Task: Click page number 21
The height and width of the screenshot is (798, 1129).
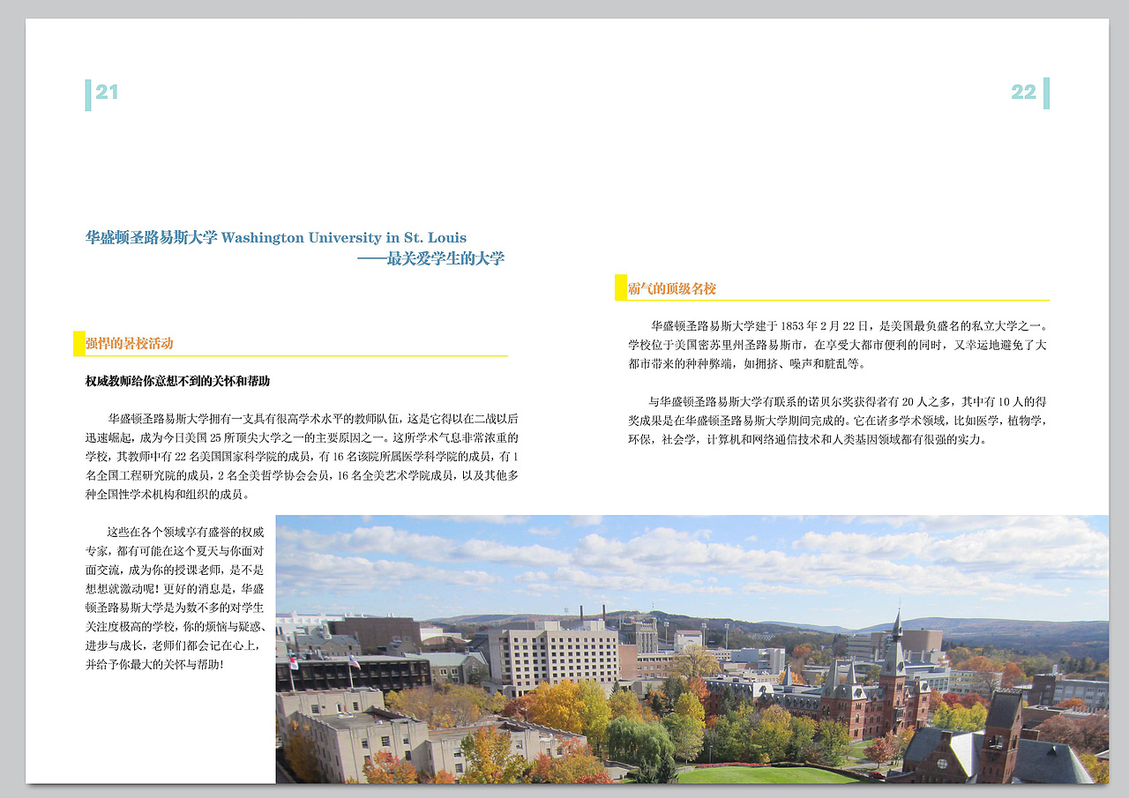Action: 107,93
